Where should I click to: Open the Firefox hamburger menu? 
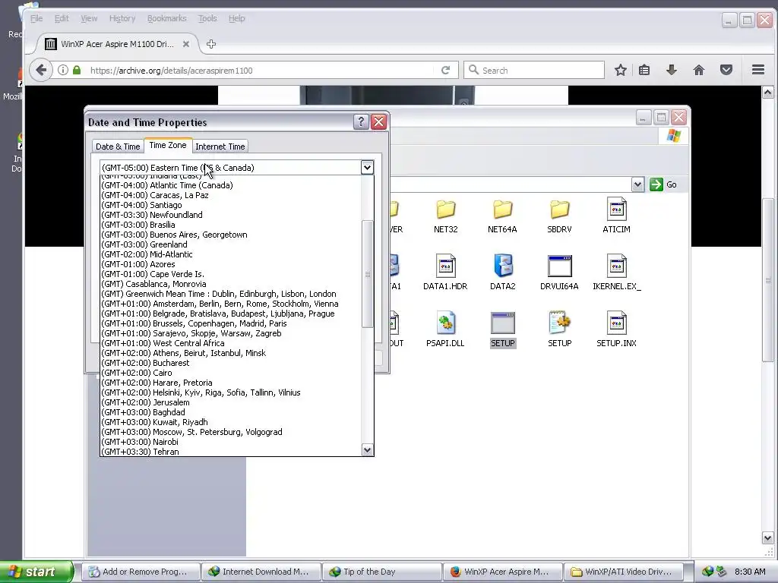pos(757,70)
